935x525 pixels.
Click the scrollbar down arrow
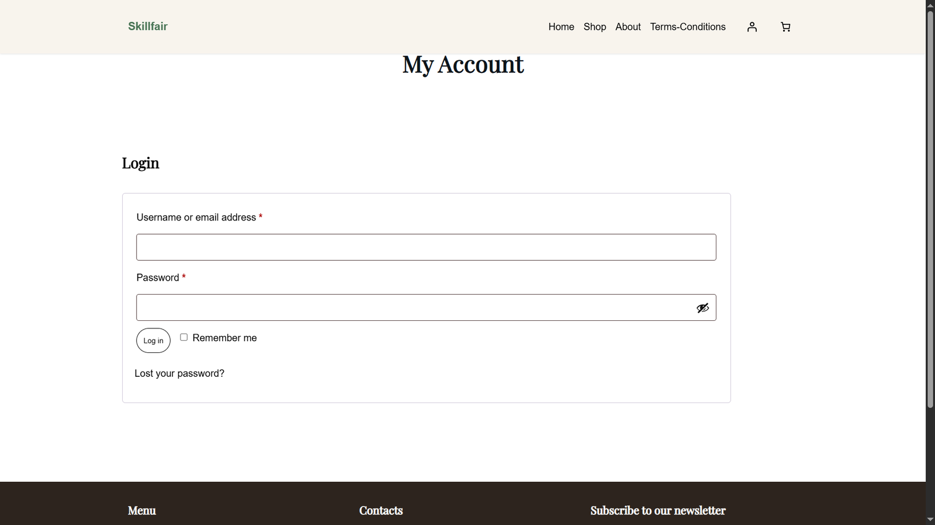tap(930, 519)
